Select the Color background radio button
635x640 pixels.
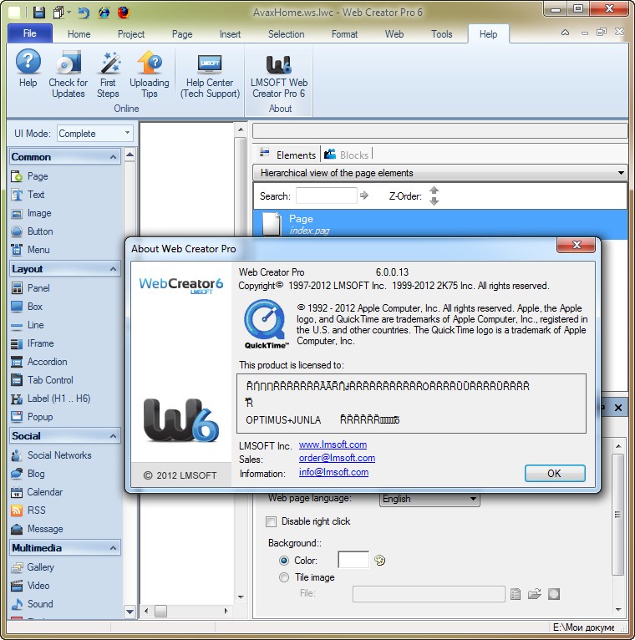[283, 561]
